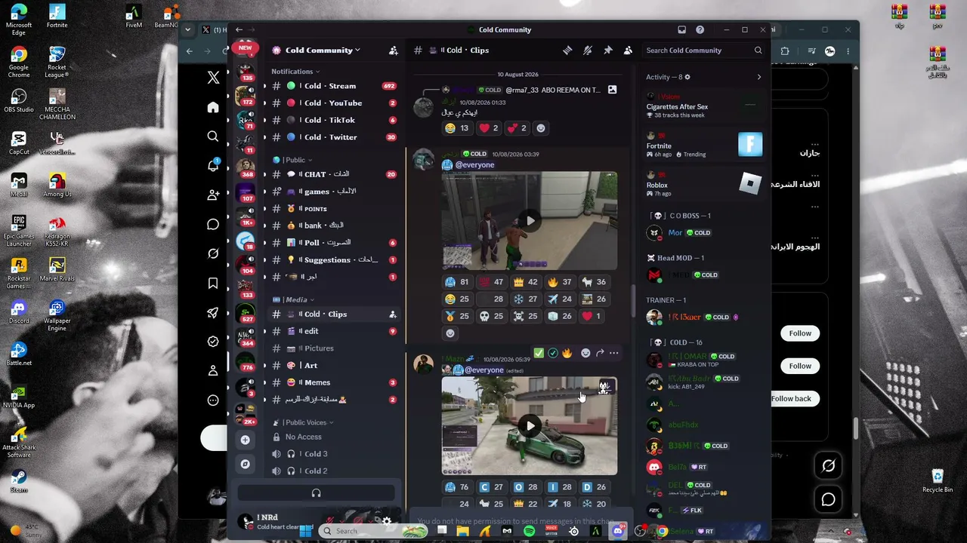
Task: Open Discord inbox icon in title bar
Action: [681, 30]
